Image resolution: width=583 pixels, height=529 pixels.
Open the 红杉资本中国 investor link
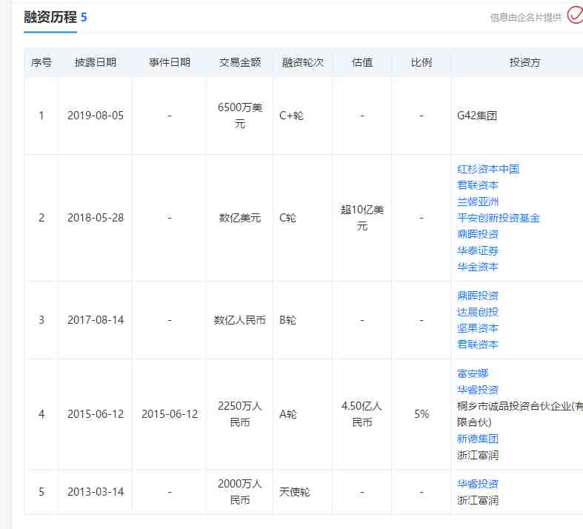tap(488, 169)
